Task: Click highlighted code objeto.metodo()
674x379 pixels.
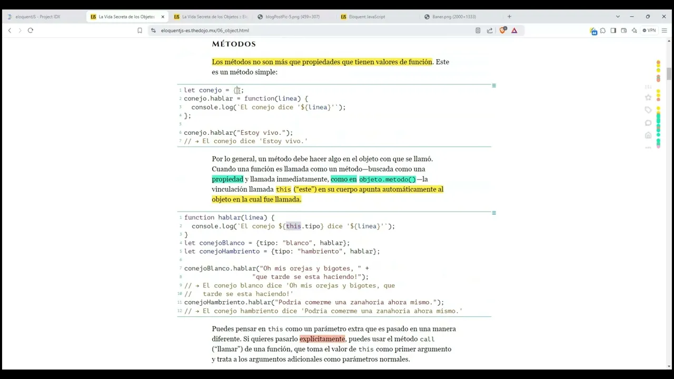Action: 387,179
